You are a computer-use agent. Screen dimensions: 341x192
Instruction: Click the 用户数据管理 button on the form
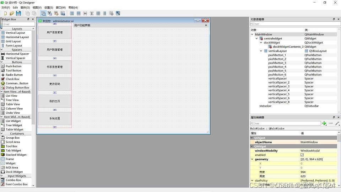coord(55,50)
